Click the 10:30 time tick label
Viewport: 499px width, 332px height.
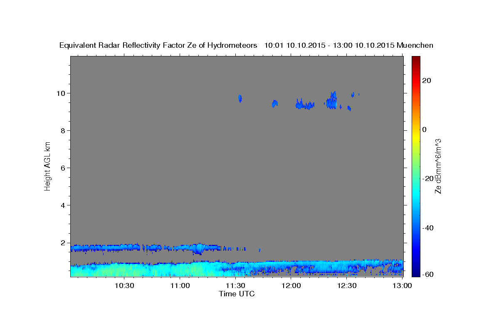[x=124, y=286]
